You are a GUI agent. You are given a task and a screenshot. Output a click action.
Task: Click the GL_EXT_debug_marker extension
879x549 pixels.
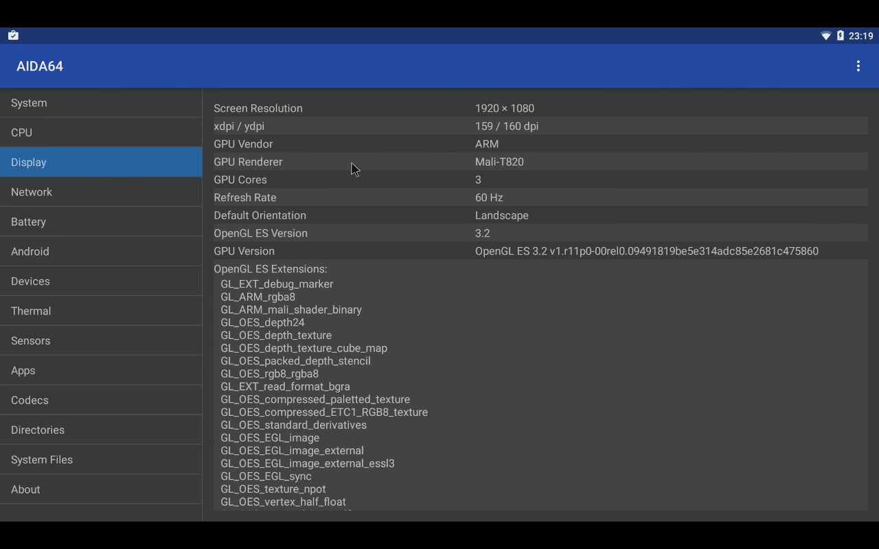point(277,284)
